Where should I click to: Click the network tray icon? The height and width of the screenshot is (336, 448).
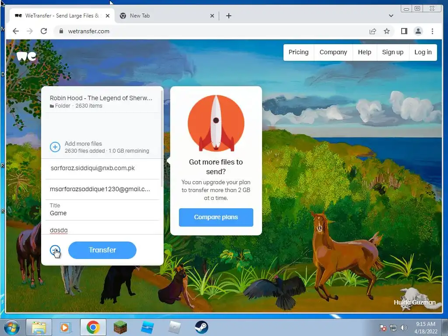click(x=393, y=328)
